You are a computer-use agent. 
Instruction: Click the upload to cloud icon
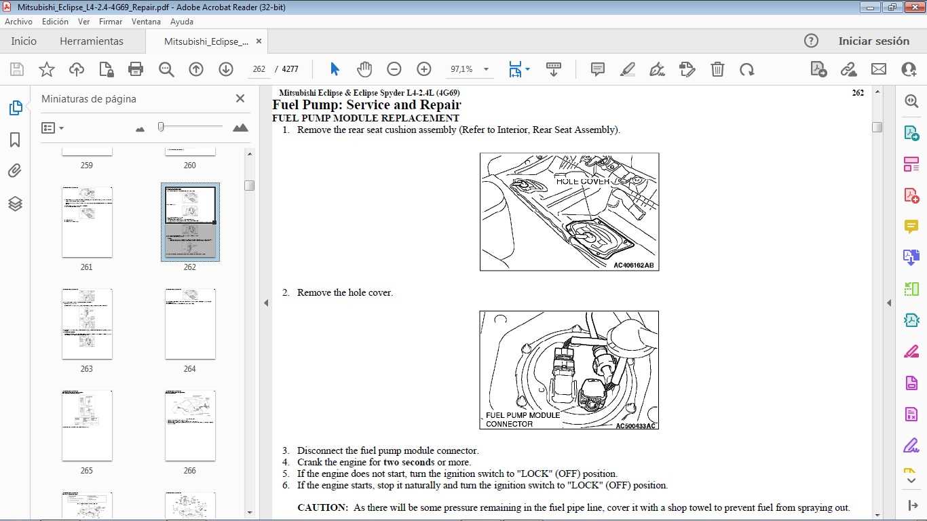[x=77, y=69]
